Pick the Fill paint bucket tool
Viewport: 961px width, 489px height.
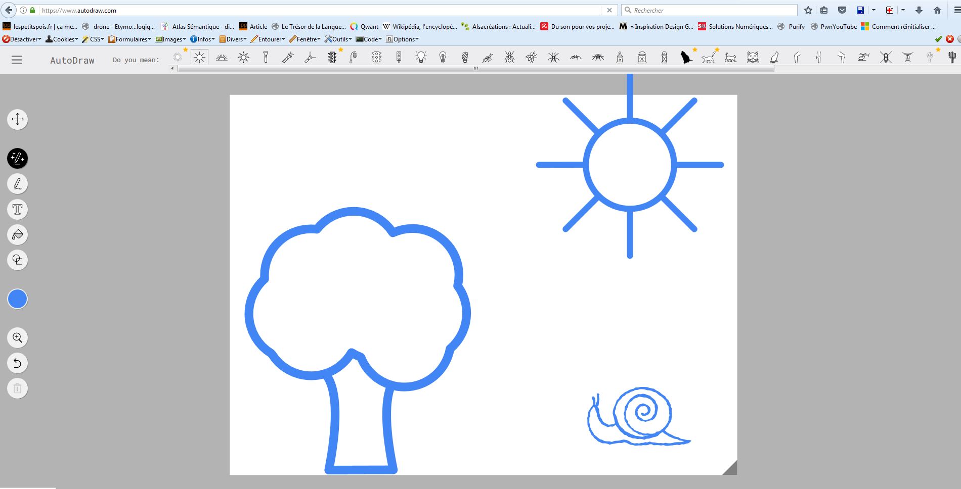tap(17, 234)
